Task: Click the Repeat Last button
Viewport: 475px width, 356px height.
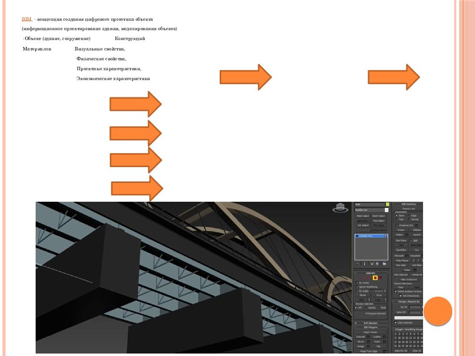Action: (x=409, y=209)
